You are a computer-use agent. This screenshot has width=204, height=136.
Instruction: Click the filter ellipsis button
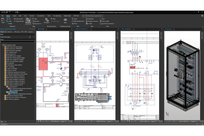coord(33,37)
